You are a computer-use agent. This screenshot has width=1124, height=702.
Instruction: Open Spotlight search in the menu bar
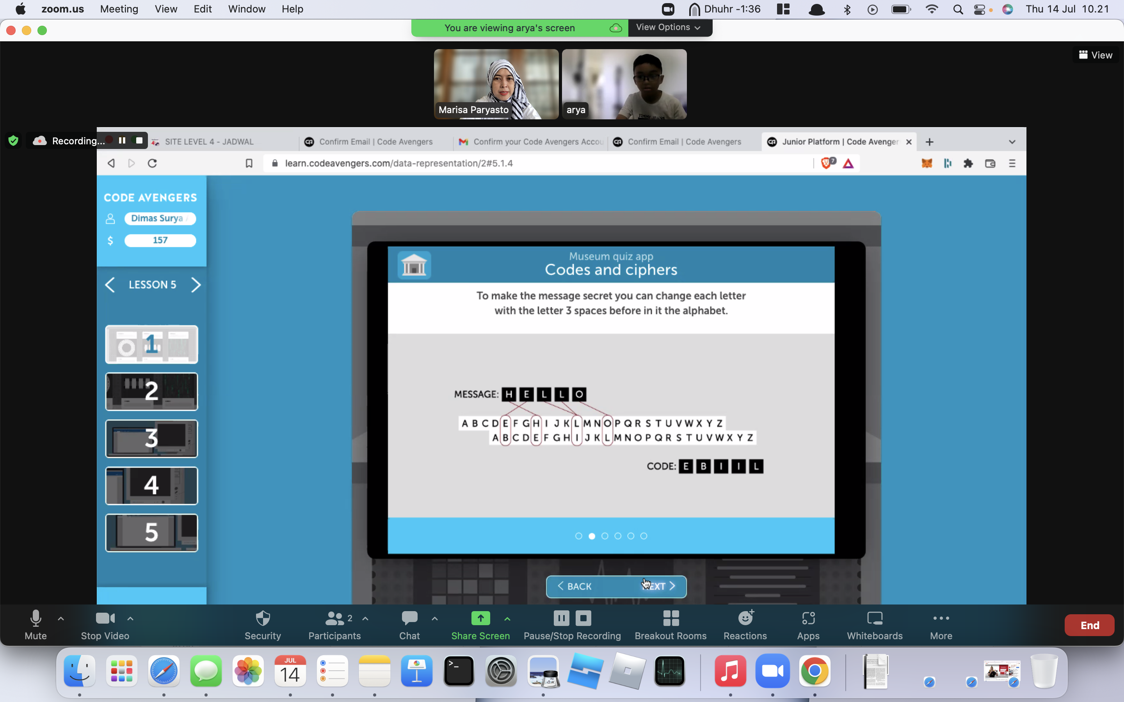(x=958, y=9)
